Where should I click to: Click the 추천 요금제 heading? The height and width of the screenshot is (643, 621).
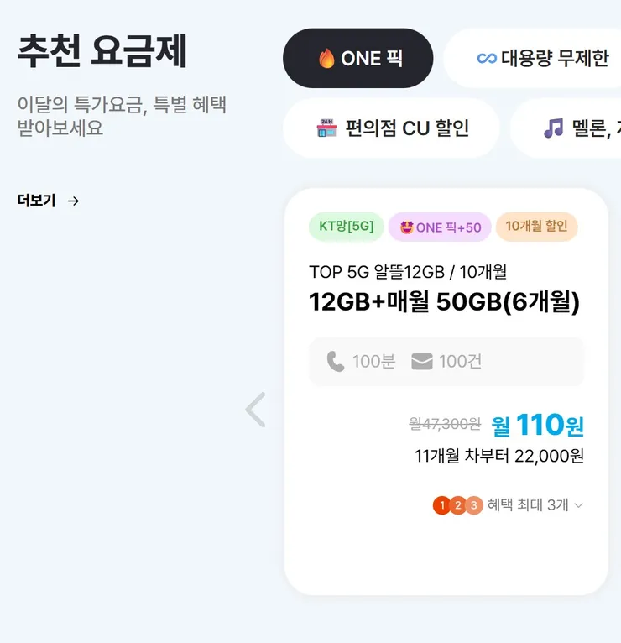click(102, 52)
